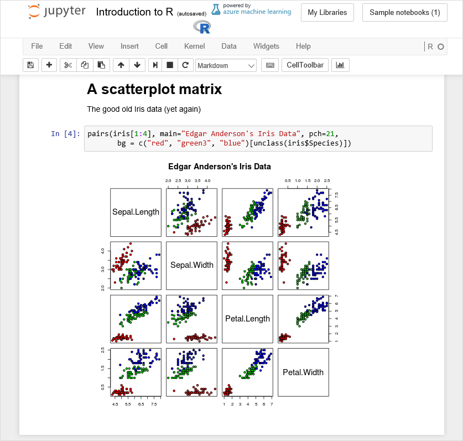
Task: Restart the kernel with refresh icon
Action: (185, 65)
